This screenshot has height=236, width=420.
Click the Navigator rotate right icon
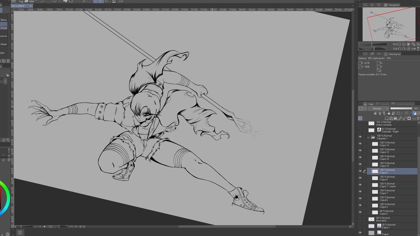point(404,49)
